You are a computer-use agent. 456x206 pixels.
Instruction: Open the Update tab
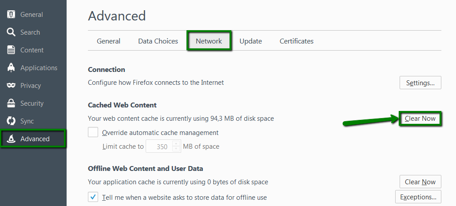tap(251, 41)
